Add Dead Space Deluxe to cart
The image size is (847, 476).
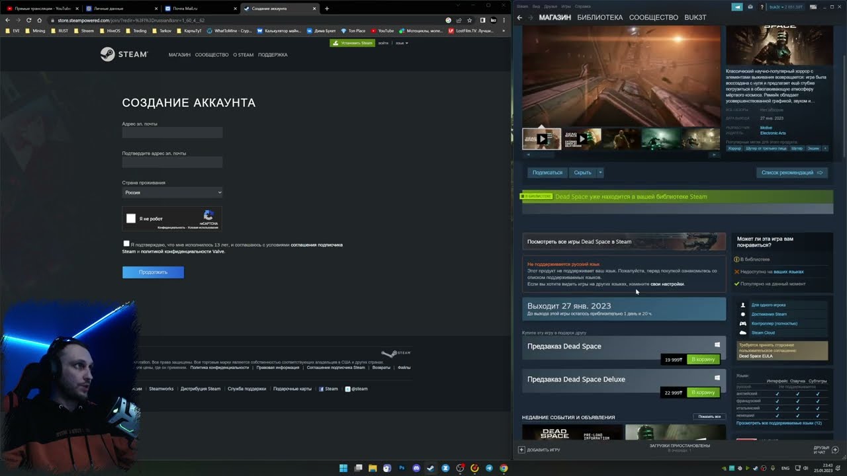[703, 393]
